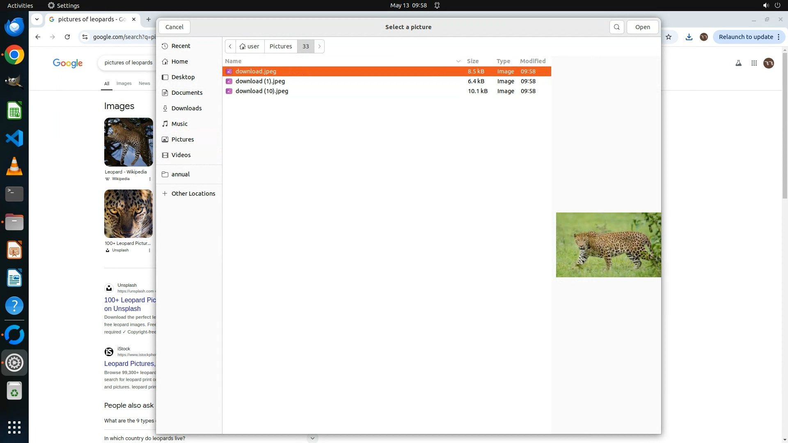788x443 pixels.
Task: Open Visual Studio Code from dock
Action: [14, 138]
